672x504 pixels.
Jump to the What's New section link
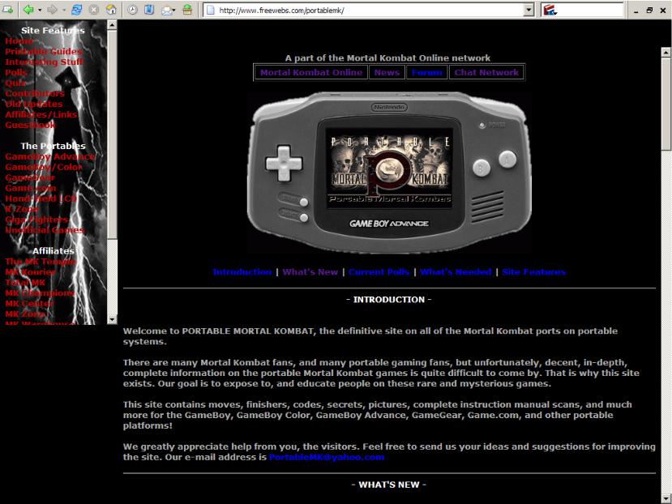point(310,272)
